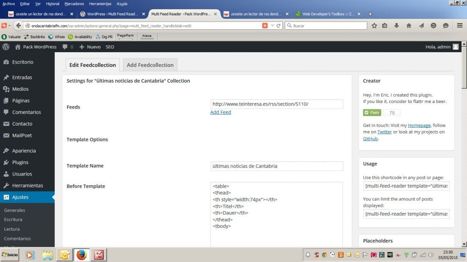The height and width of the screenshot is (262, 467).
Task: Click the Flattr button
Action: [x=372, y=113]
